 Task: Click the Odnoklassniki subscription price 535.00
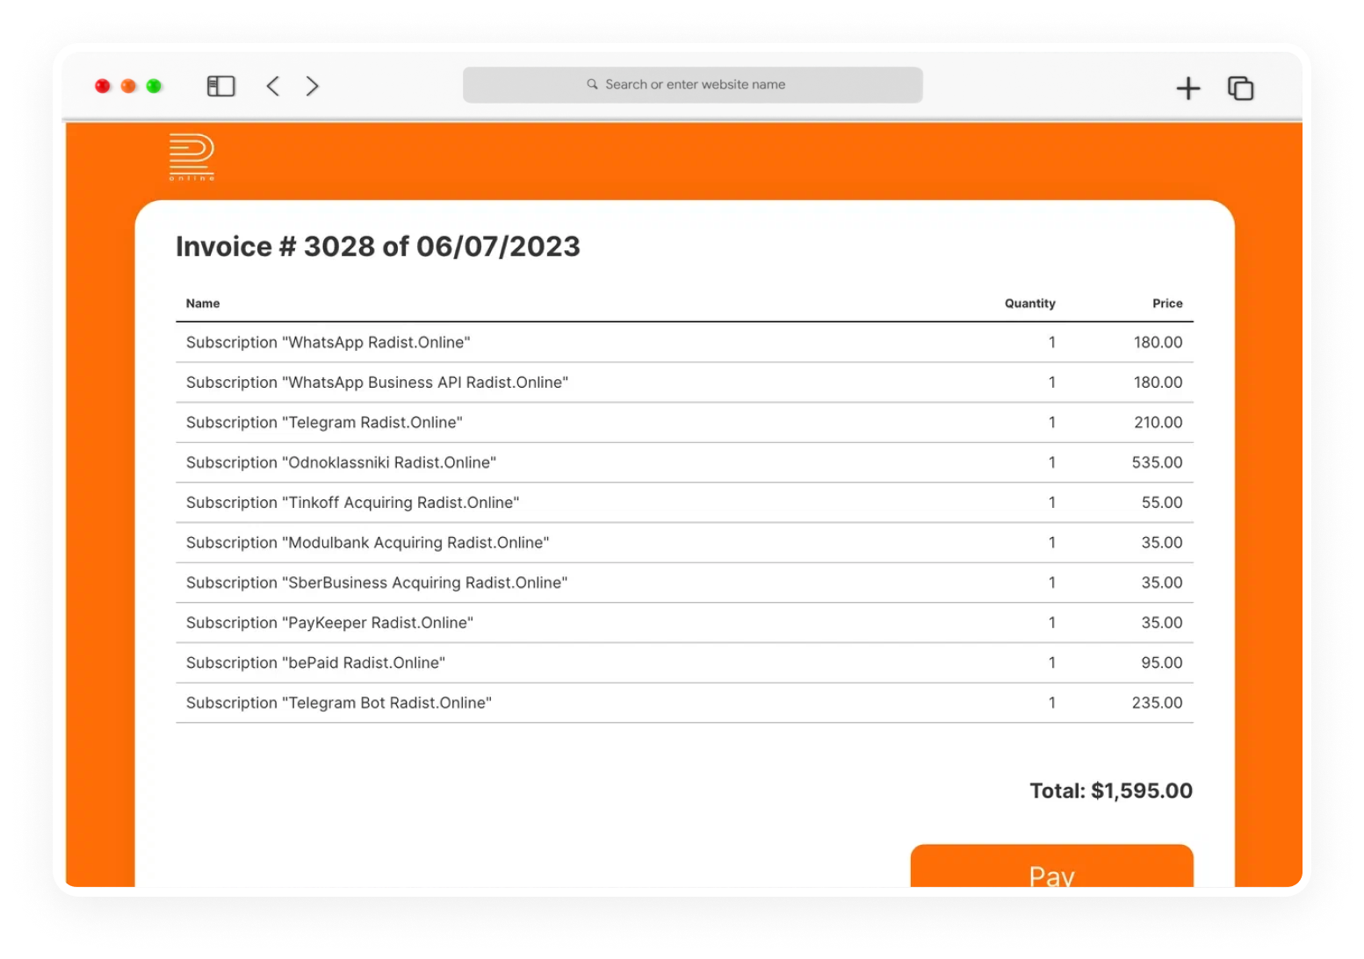click(1157, 462)
